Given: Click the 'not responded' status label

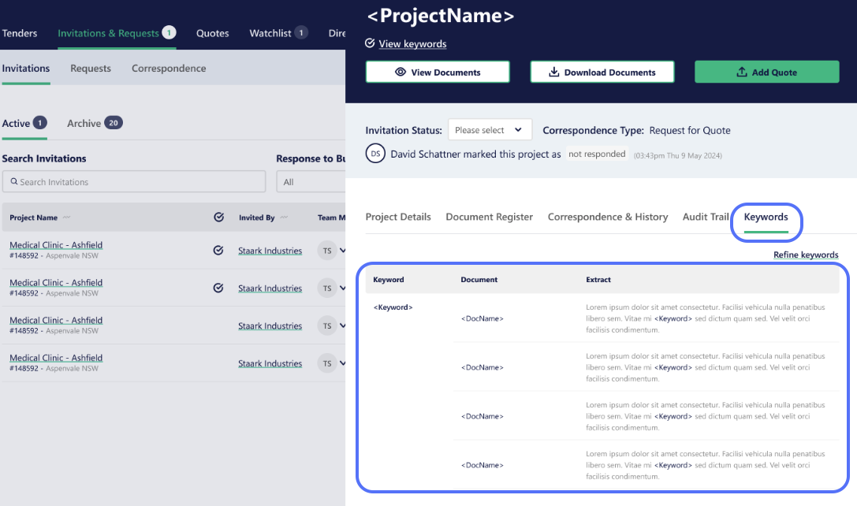Looking at the screenshot, I should pos(597,154).
